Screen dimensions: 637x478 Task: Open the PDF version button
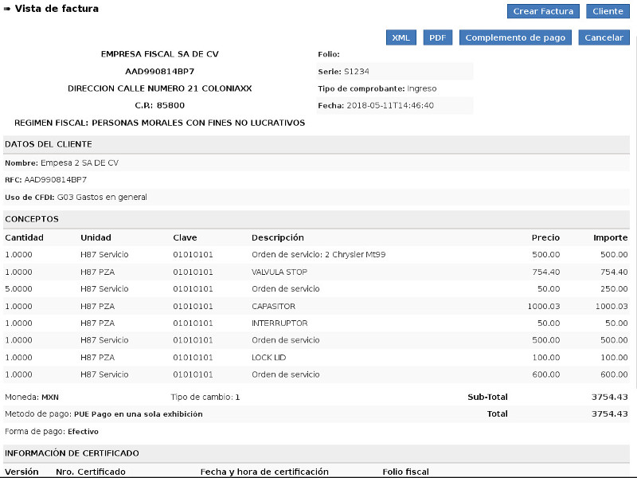tap(437, 37)
